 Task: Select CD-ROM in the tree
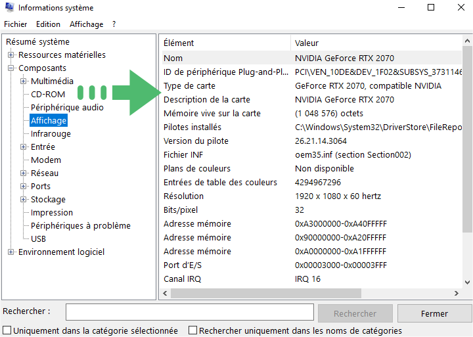pos(48,95)
